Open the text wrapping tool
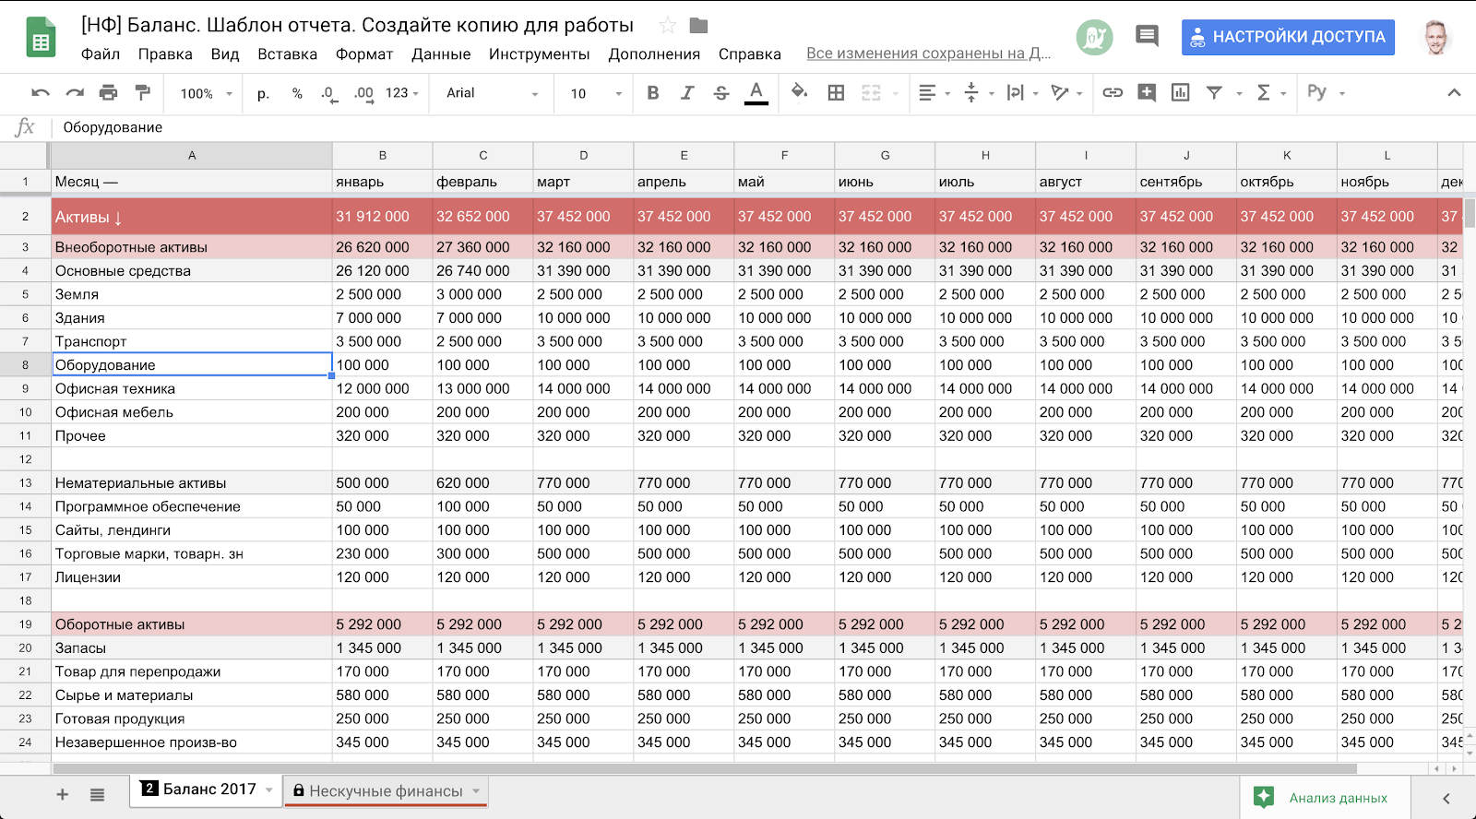1476x819 pixels. [1016, 93]
